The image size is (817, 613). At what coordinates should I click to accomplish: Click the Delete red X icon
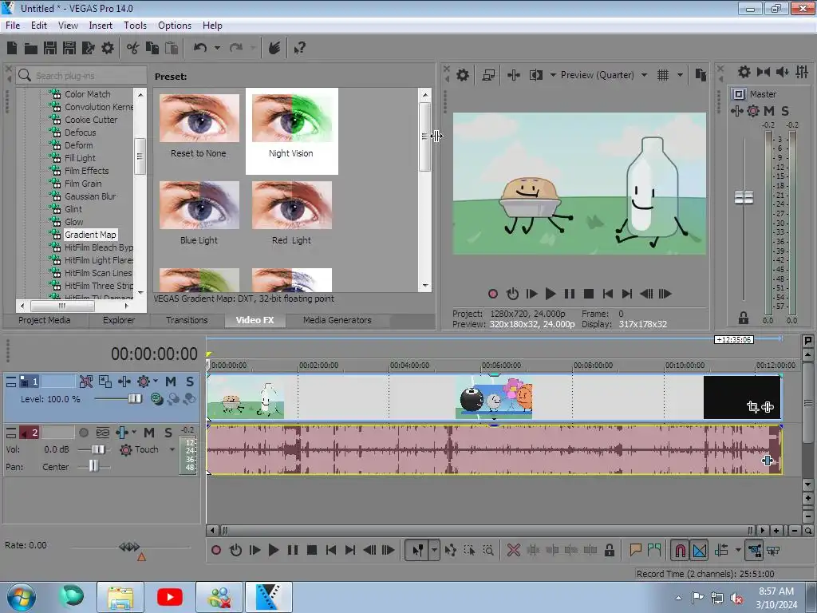tap(514, 550)
